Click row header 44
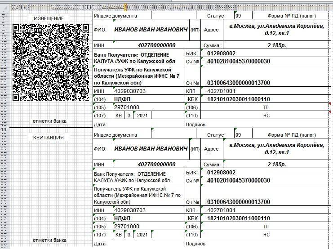Image resolution: width=333 pixels, height=249 pixels. pyautogui.click(x=4, y=130)
